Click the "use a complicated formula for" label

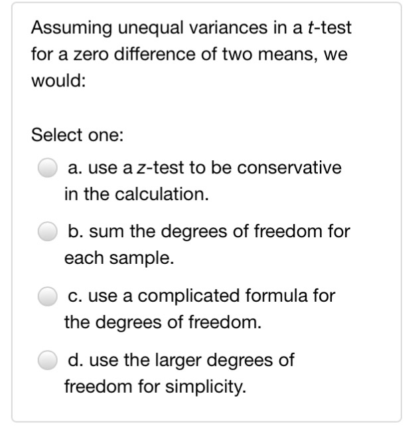pyautogui.click(x=212, y=296)
